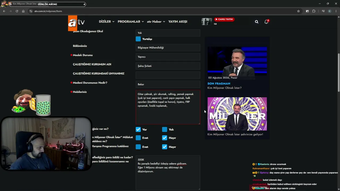
Task: Click the CANLI YAYIN live button
Action: [224, 19]
